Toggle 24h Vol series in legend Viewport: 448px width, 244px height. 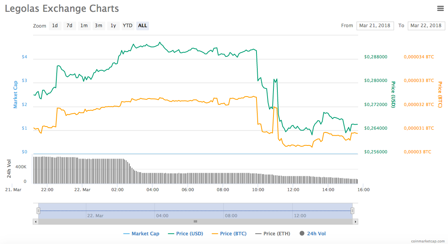(x=312, y=234)
